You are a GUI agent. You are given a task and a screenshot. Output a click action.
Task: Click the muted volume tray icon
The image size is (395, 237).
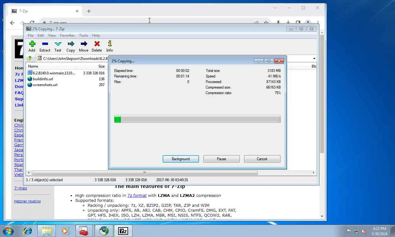click(364, 231)
